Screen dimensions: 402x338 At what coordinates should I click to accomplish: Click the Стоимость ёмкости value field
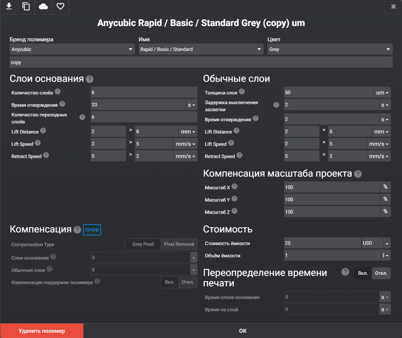(x=322, y=243)
